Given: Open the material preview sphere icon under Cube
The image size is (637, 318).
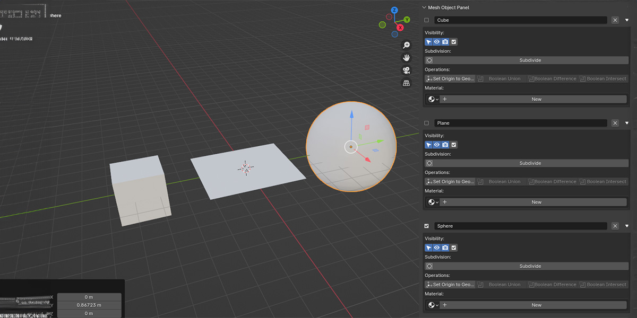Looking at the screenshot, I should (x=431, y=99).
